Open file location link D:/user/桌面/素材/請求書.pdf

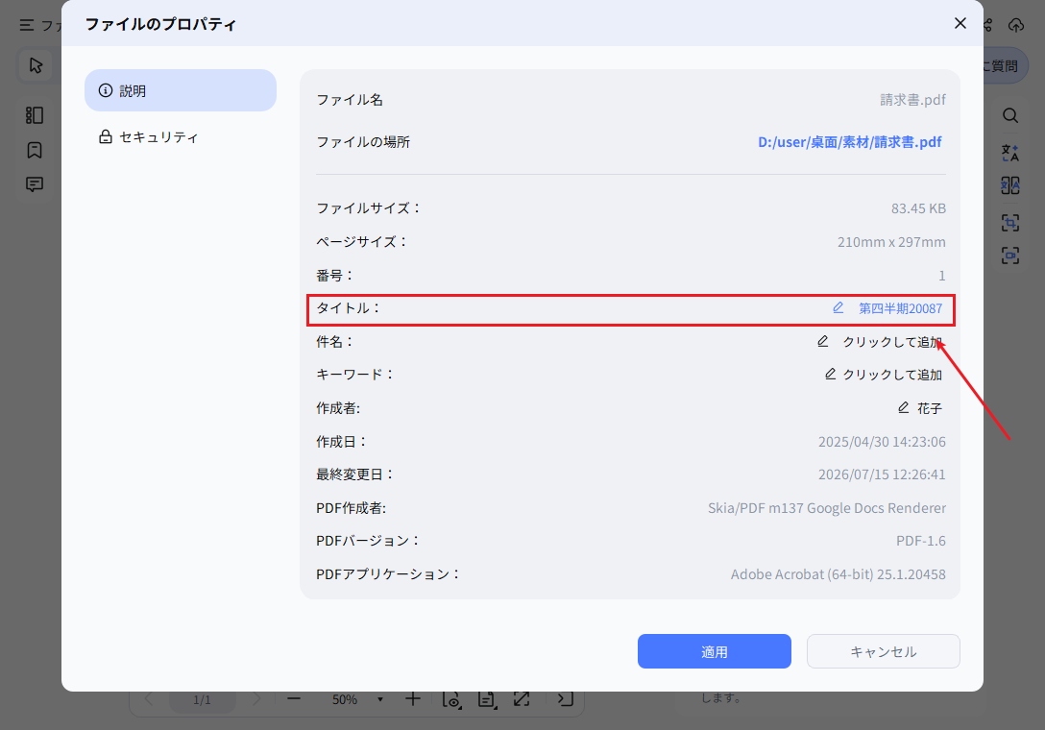click(x=850, y=142)
